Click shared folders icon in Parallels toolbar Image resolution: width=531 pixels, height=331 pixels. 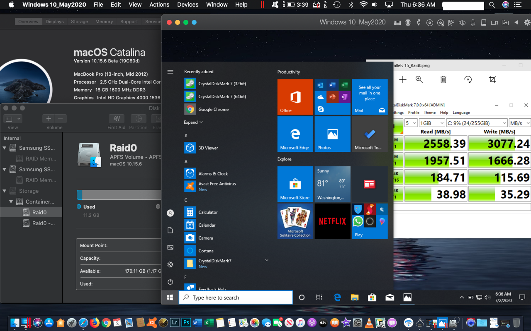(x=505, y=23)
